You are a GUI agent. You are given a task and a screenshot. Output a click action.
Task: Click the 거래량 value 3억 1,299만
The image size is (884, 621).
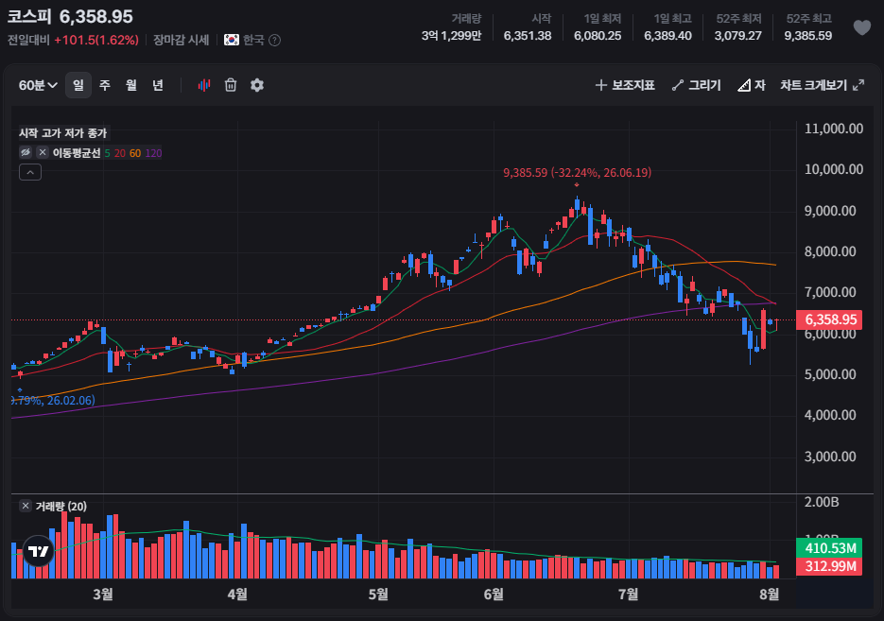click(452, 36)
